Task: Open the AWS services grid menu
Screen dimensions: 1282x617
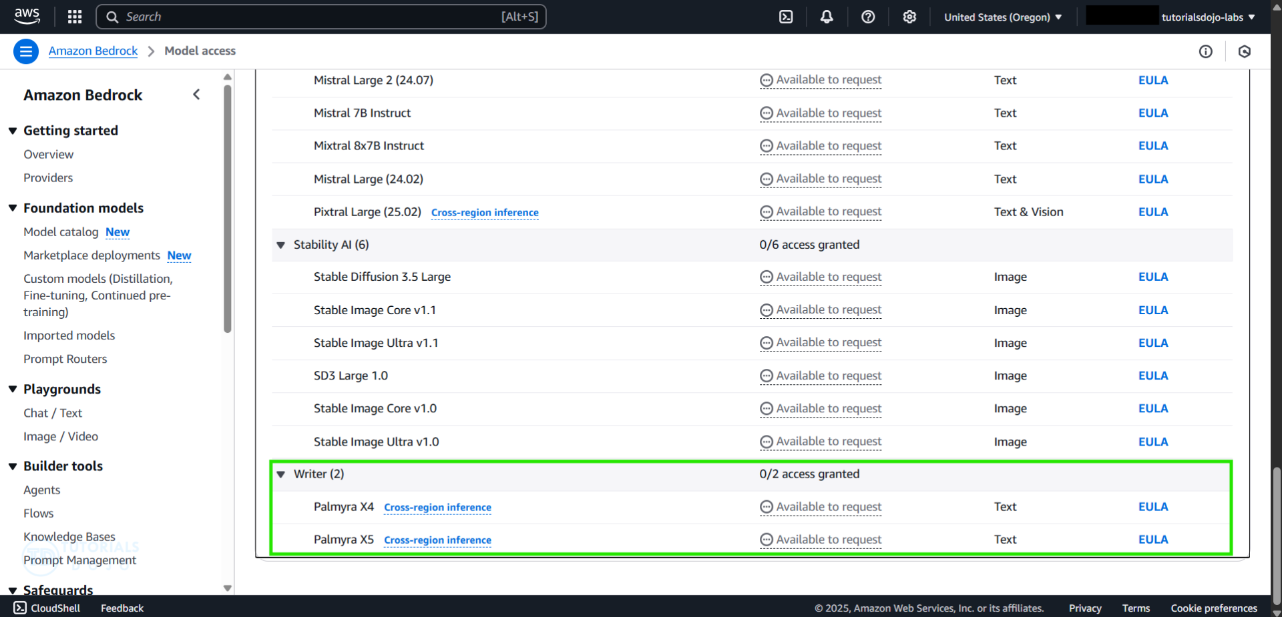Action: tap(75, 17)
